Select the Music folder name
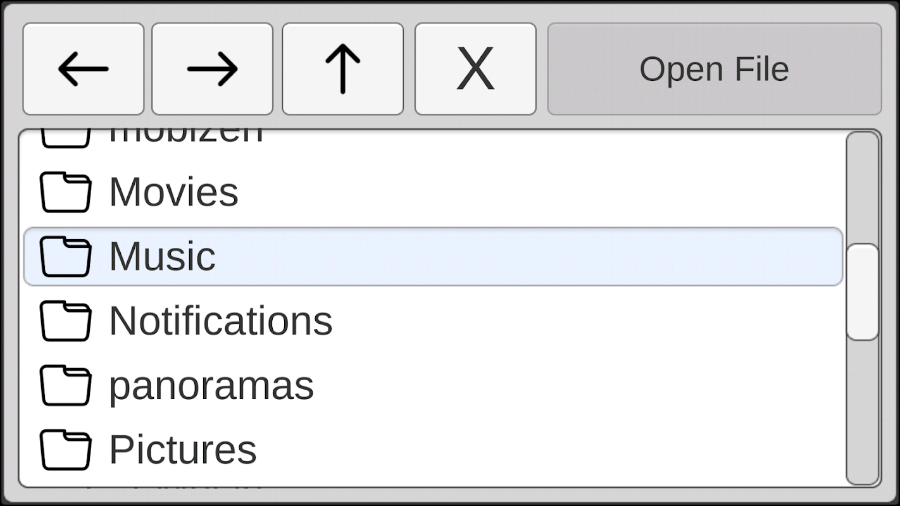The height and width of the screenshot is (506, 900). (162, 257)
